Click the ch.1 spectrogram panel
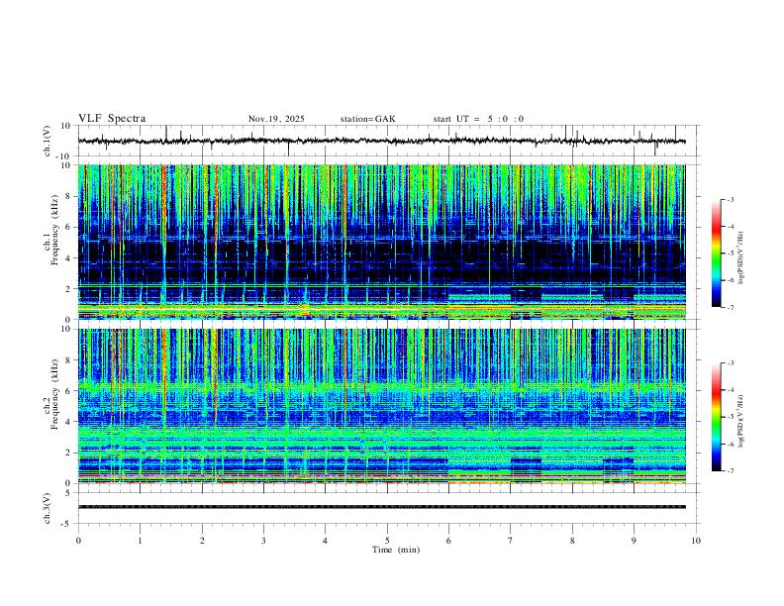This screenshot has width=784, height=606. click(382, 242)
